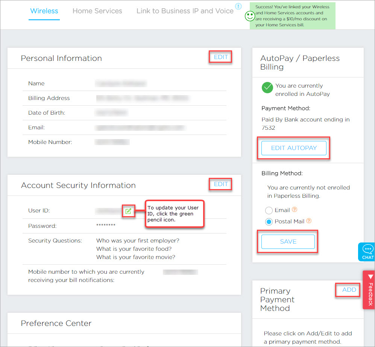Click the info icon next to Business IP tab
375x347 pixels.
pos(238,6)
